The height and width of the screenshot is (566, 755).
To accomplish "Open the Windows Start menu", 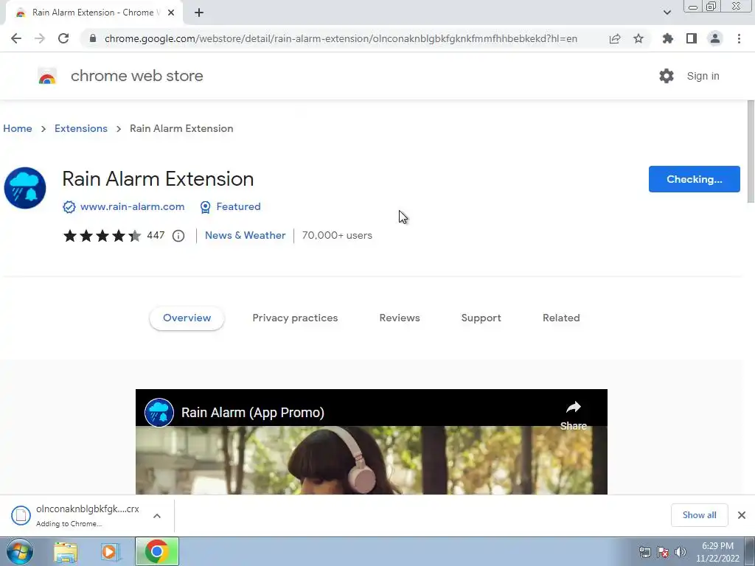I will (x=20, y=551).
